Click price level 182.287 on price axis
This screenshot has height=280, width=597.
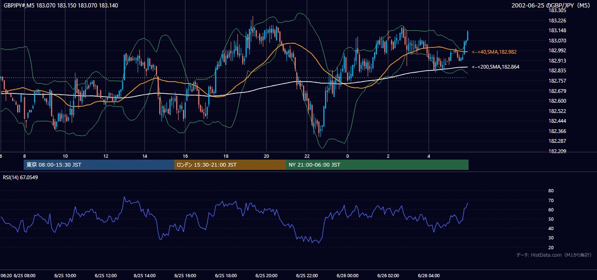(x=557, y=141)
